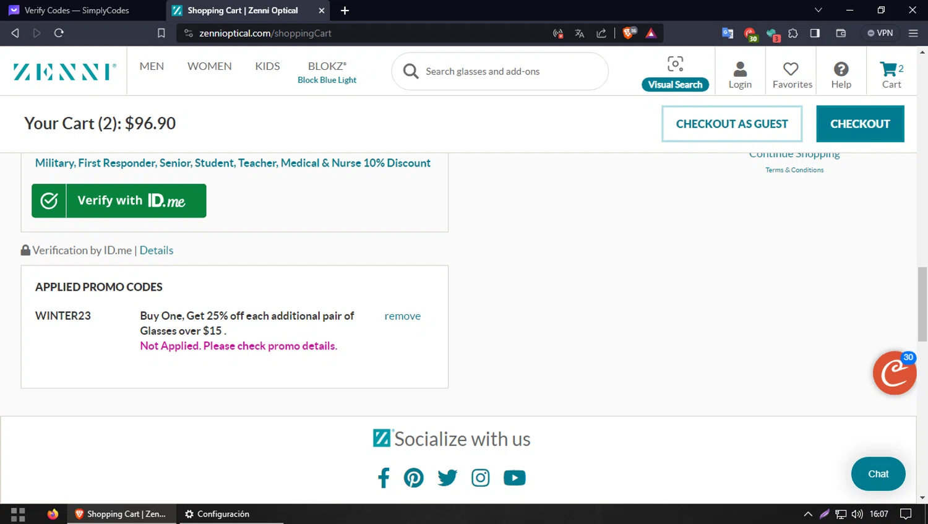The image size is (928, 524).
Task: Show hidden system tray icons
Action: (x=808, y=514)
